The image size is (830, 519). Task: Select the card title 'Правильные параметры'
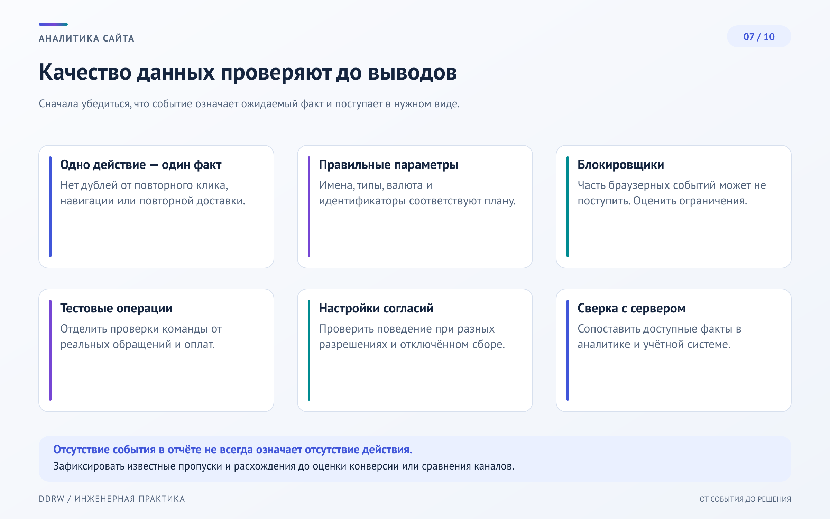coord(388,165)
